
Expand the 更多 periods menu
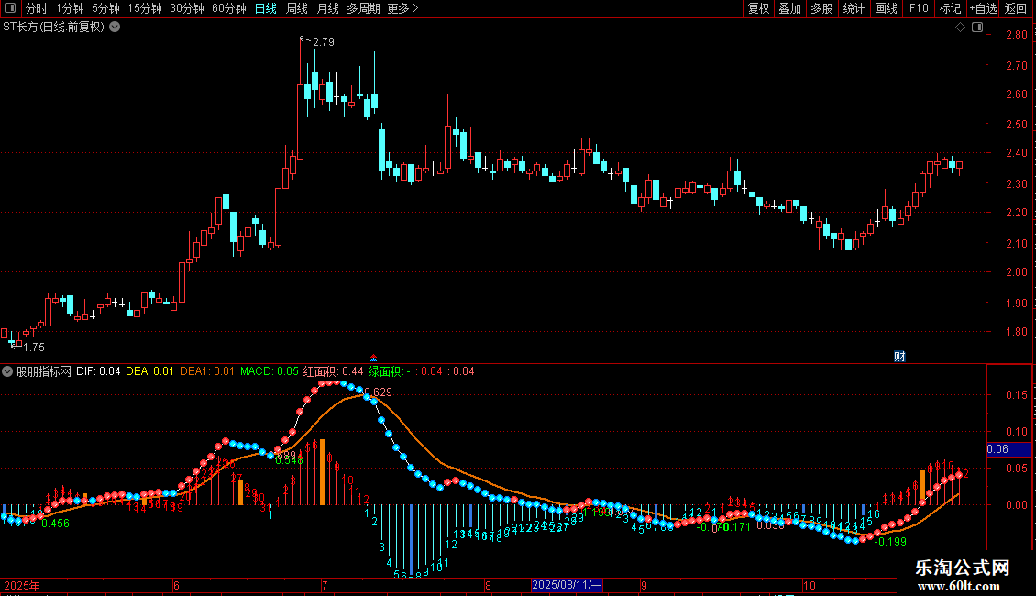tap(403, 8)
